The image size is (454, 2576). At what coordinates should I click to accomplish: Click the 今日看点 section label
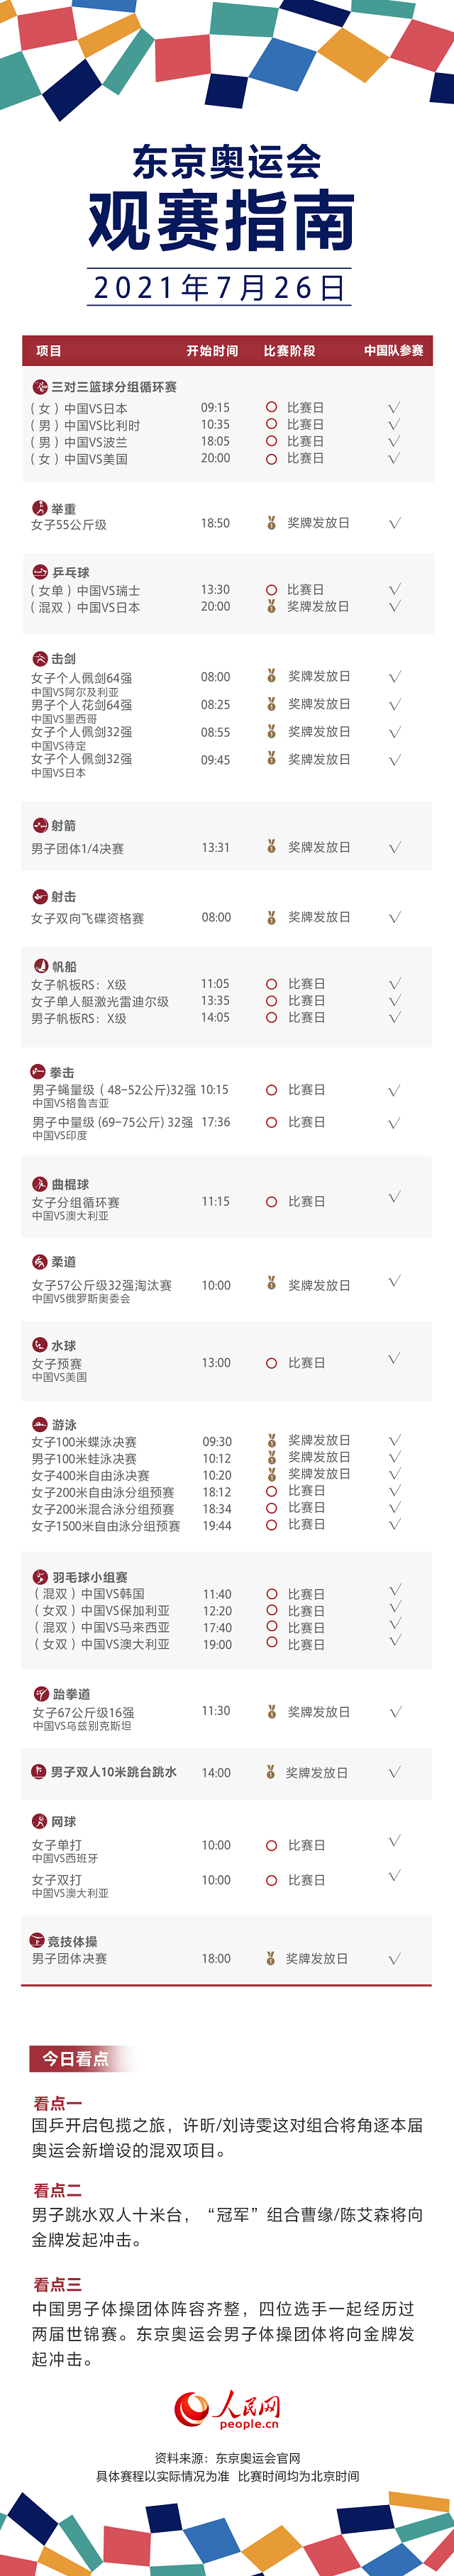[75, 2059]
